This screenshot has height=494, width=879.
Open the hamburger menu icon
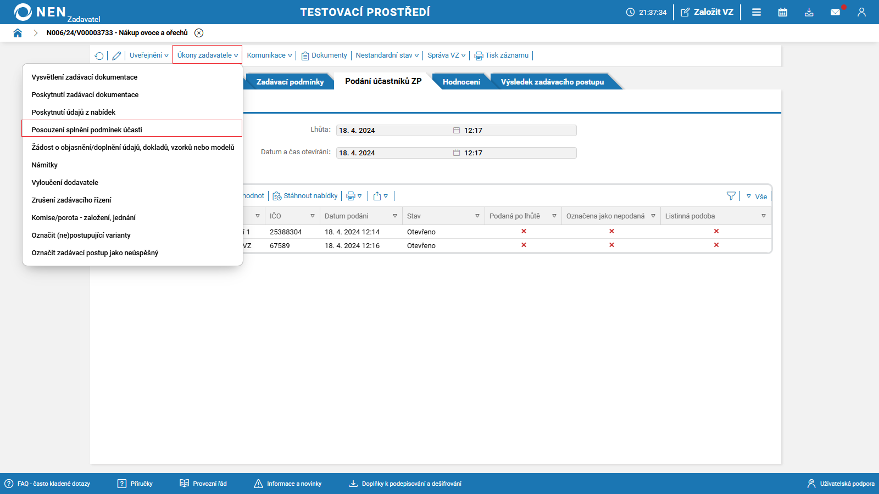point(756,12)
